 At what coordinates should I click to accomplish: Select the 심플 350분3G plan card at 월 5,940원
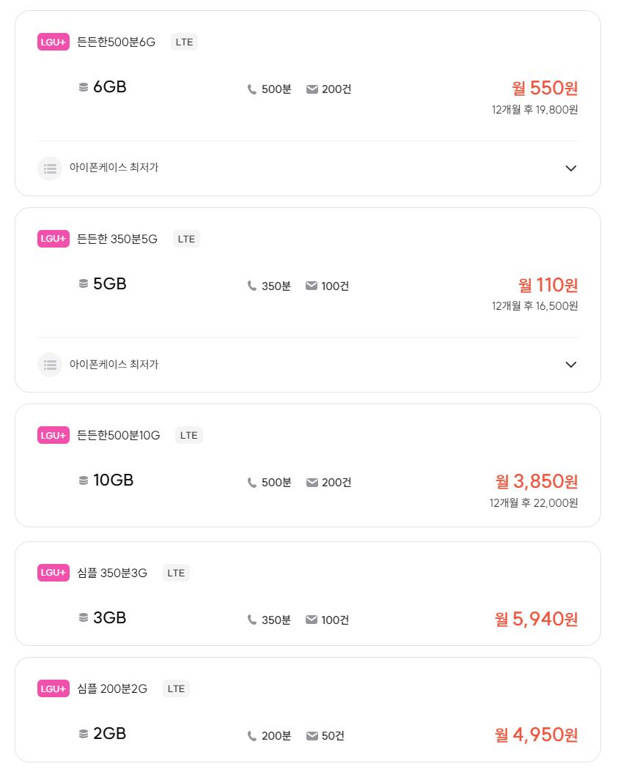click(x=307, y=593)
